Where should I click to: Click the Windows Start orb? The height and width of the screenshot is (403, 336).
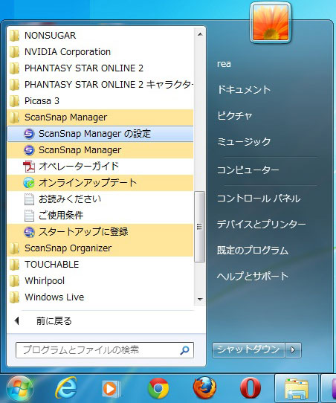[20, 389]
